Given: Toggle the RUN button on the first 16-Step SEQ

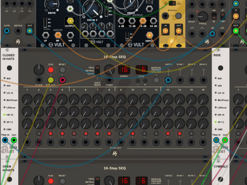Looking at the screenshot, I should coord(51,70).
